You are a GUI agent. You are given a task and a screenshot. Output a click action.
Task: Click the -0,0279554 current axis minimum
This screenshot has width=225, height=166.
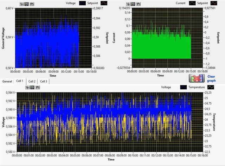(x=123, y=68)
